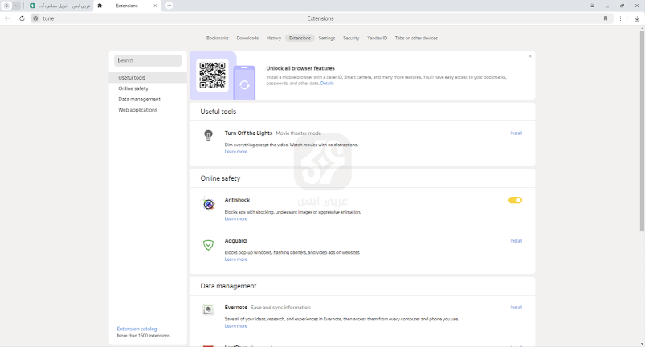Viewport: 645px width, 347px height.
Task: Click the bookmark icon in address bar
Action: pyautogui.click(x=606, y=18)
